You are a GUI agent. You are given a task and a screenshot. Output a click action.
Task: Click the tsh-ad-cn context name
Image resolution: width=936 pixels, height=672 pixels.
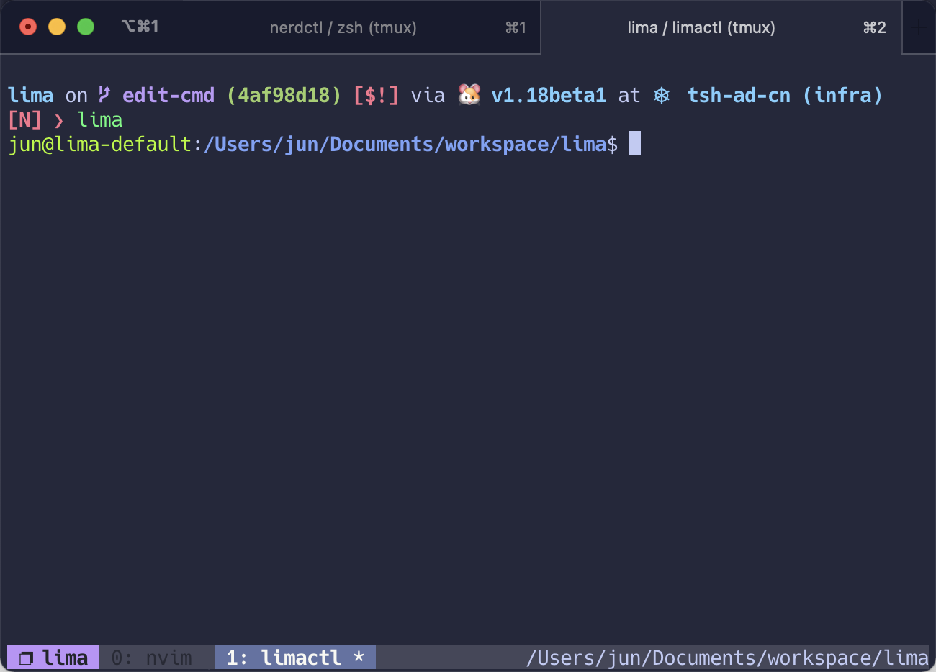(739, 95)
